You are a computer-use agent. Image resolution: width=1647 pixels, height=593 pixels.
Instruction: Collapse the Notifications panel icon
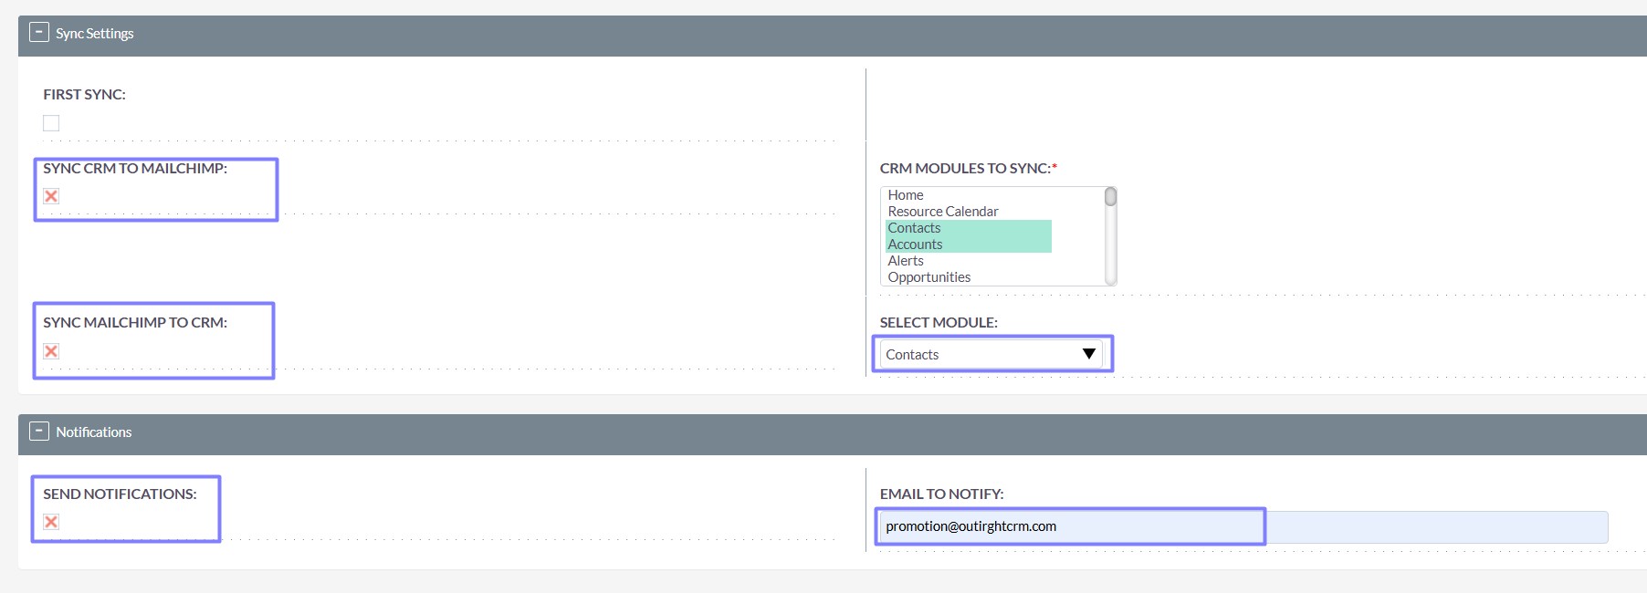pyautogui.click(x=39, y=432)
